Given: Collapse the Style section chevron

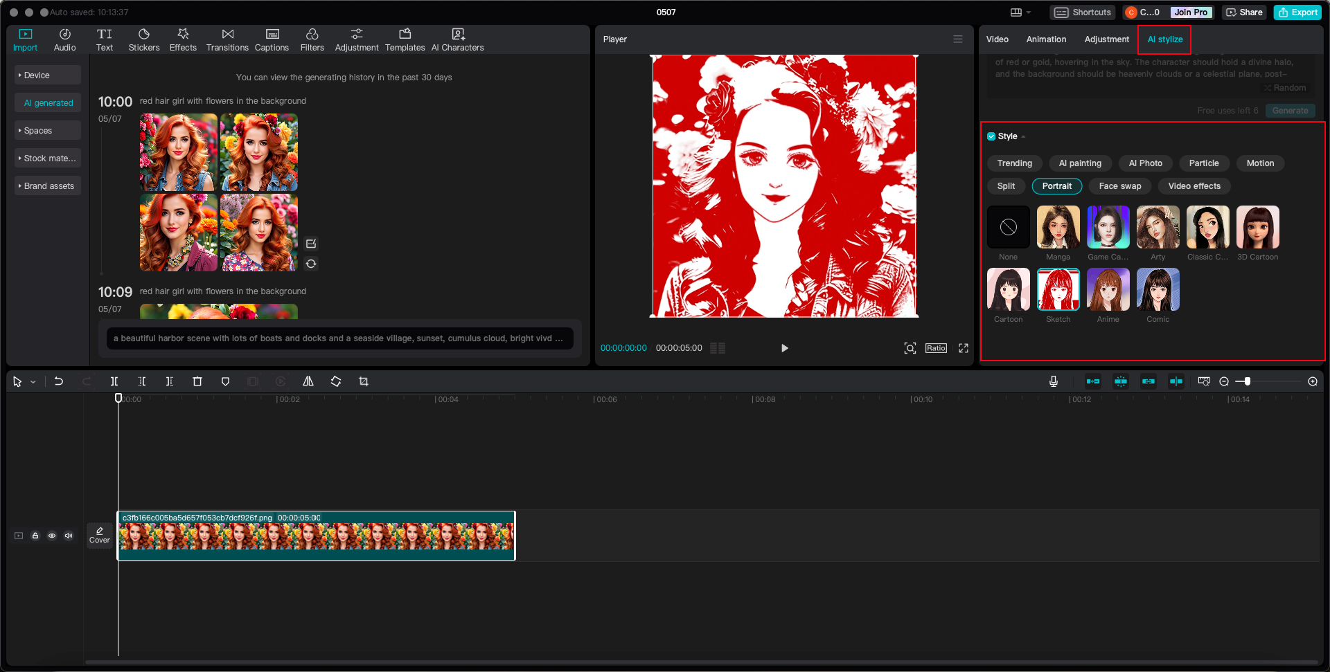Looking at the screenshot, I should coord(1023,136).
